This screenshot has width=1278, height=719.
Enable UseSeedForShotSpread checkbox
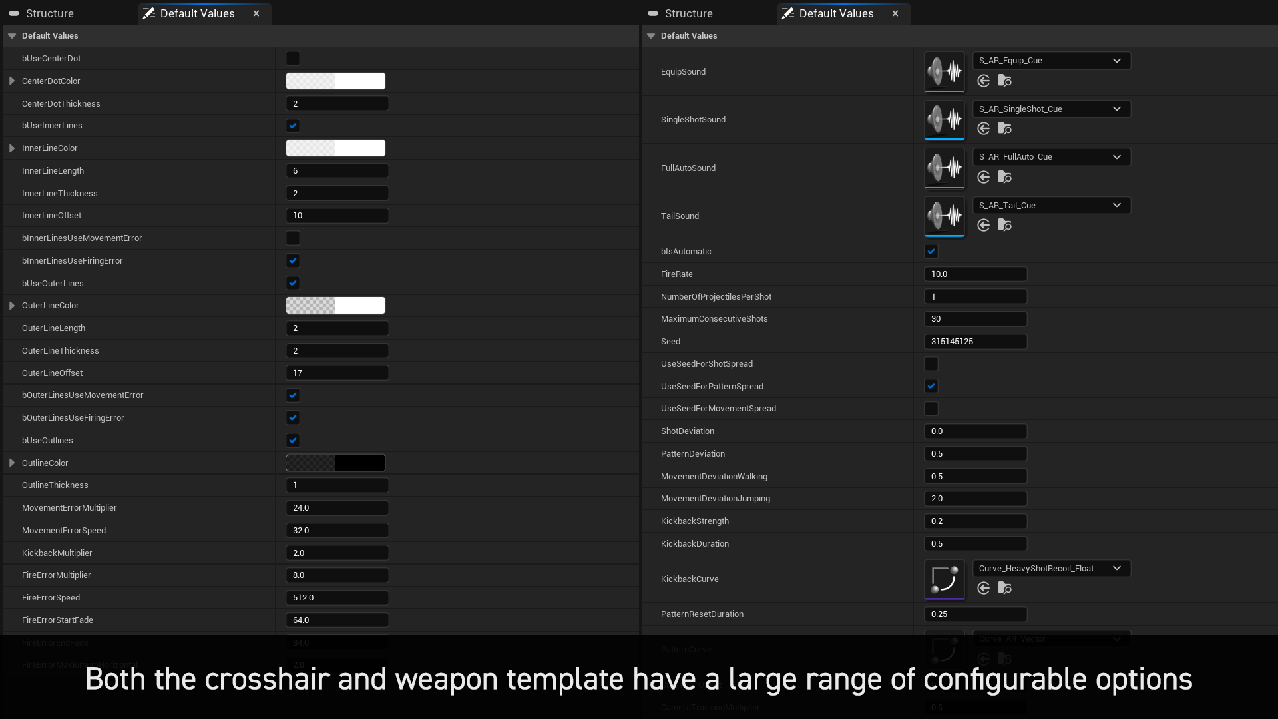coord(931,364)
